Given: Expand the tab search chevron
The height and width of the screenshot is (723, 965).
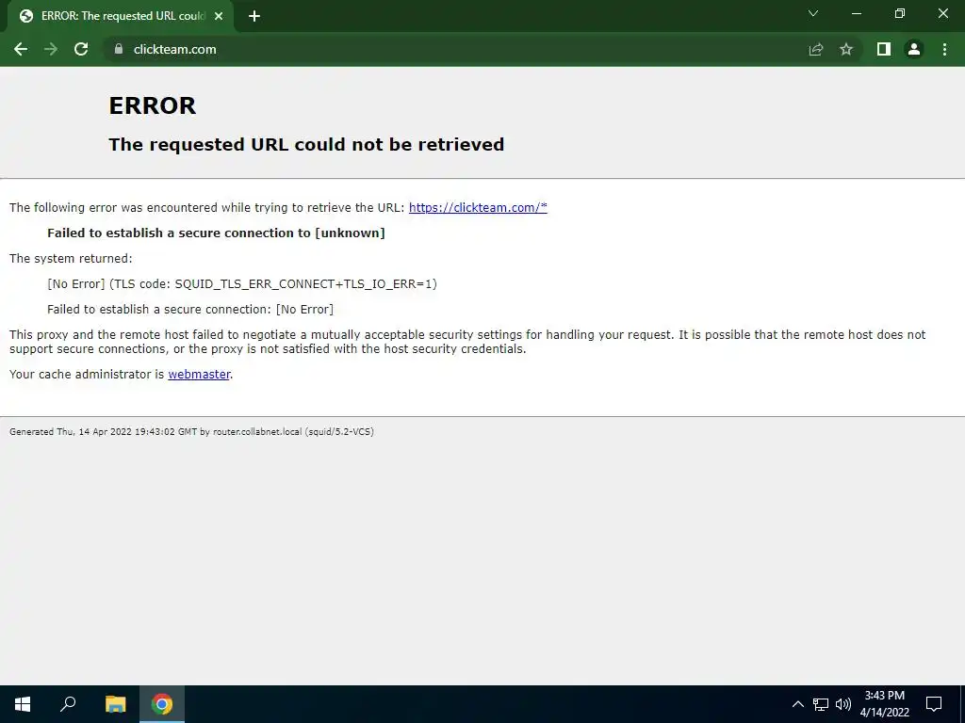Looking at the screenshot, I should [813, 13].
